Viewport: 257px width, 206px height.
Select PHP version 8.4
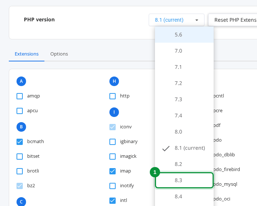point(184,196)
